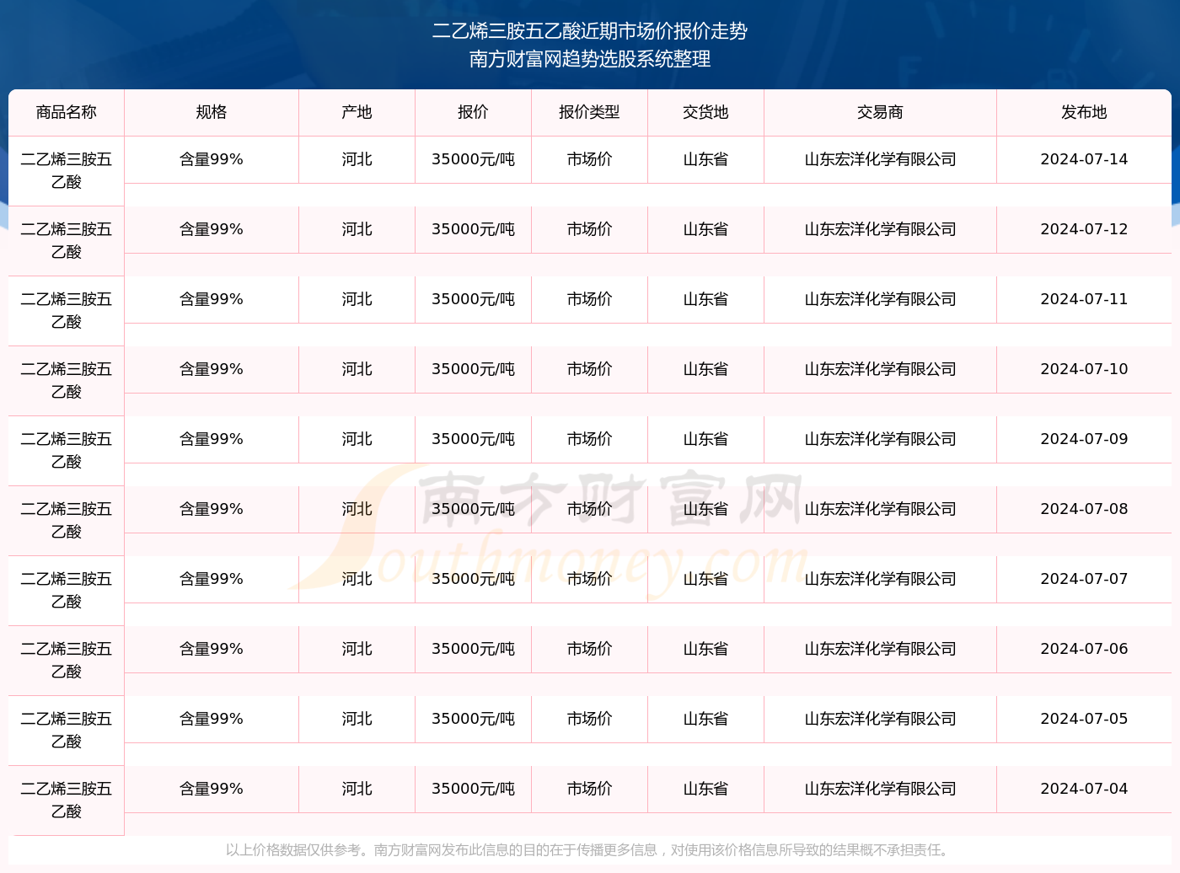Select the date 2024-07-04 cell
This screenshot has height=873, width=1180.
[1085, 789]
